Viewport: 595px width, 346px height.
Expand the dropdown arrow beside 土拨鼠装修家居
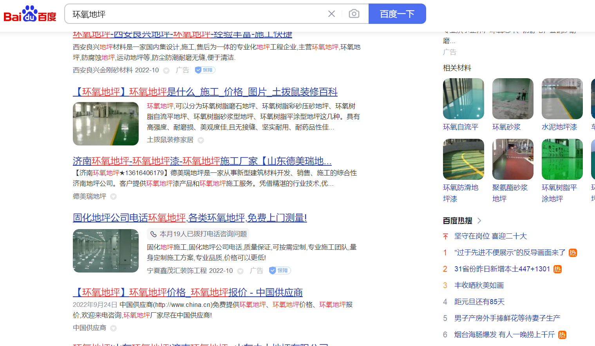coord(201,140)
